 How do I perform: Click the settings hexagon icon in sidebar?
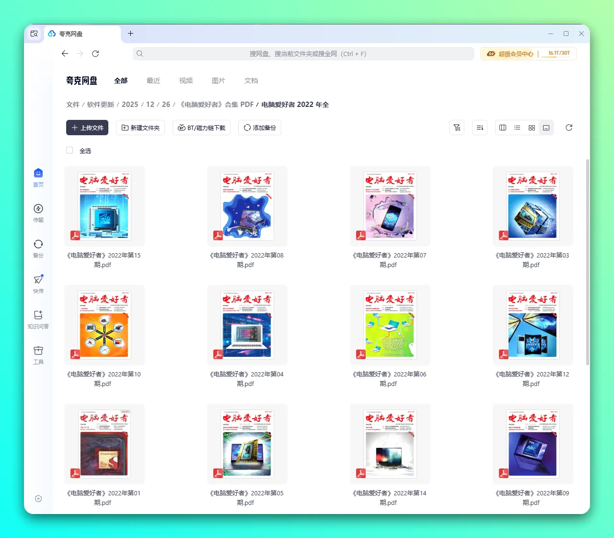tap(38, 499)
